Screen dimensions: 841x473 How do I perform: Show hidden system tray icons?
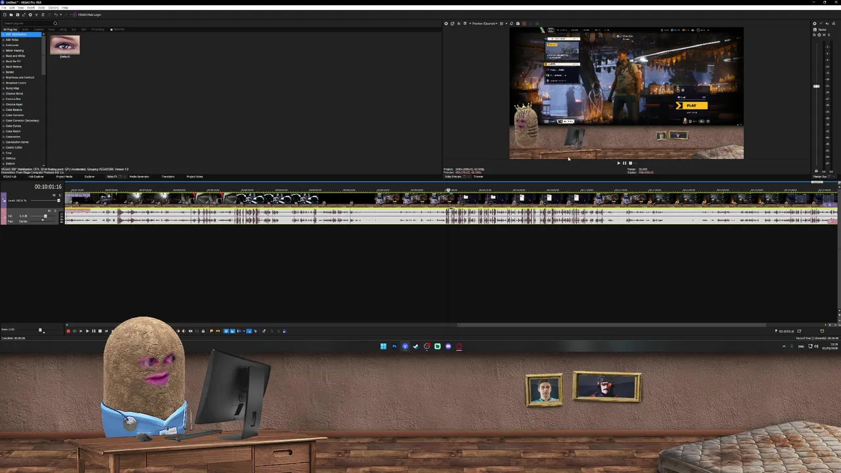[x=784, y=346]
